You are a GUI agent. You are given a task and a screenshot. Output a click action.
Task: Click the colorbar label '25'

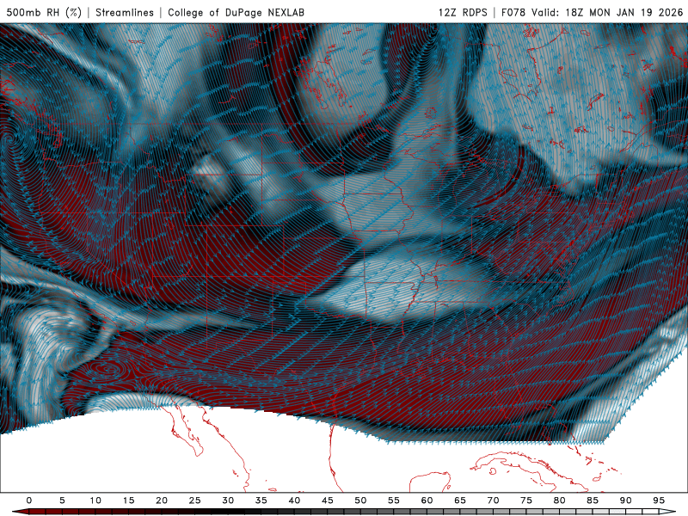point(195,501)
